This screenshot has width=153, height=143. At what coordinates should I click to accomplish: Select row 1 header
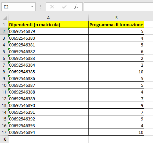4,25
